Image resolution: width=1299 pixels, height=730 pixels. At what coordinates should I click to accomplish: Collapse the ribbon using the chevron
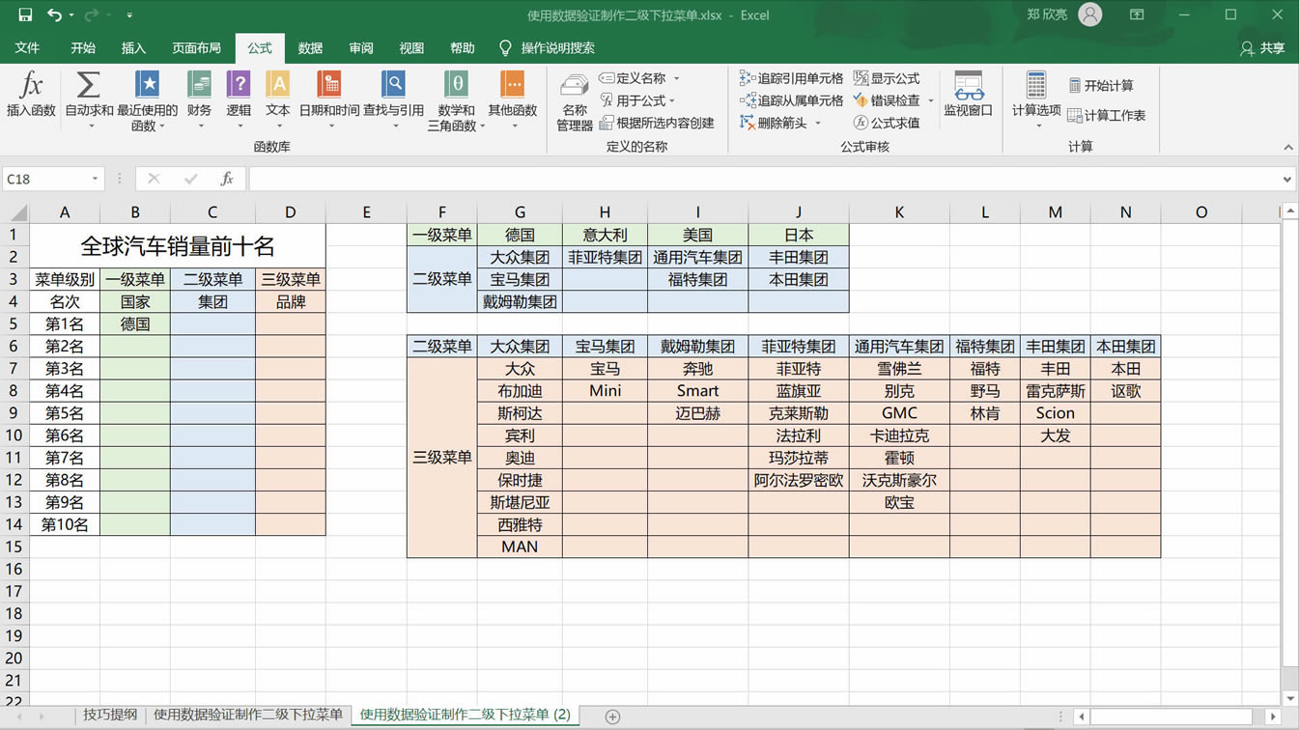point(1287,147)
